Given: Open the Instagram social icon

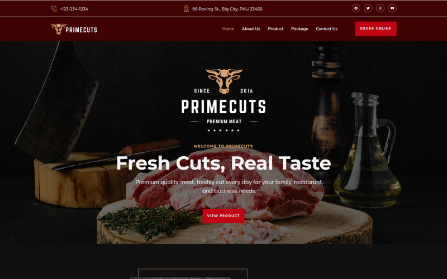Looking at the screenshot, I should tap(380, 8).
